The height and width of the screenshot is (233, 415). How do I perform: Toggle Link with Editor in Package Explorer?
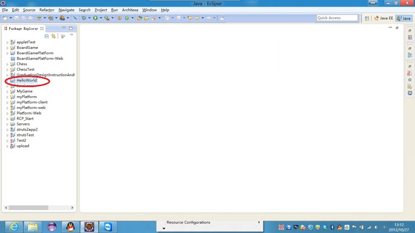(53, 36)
